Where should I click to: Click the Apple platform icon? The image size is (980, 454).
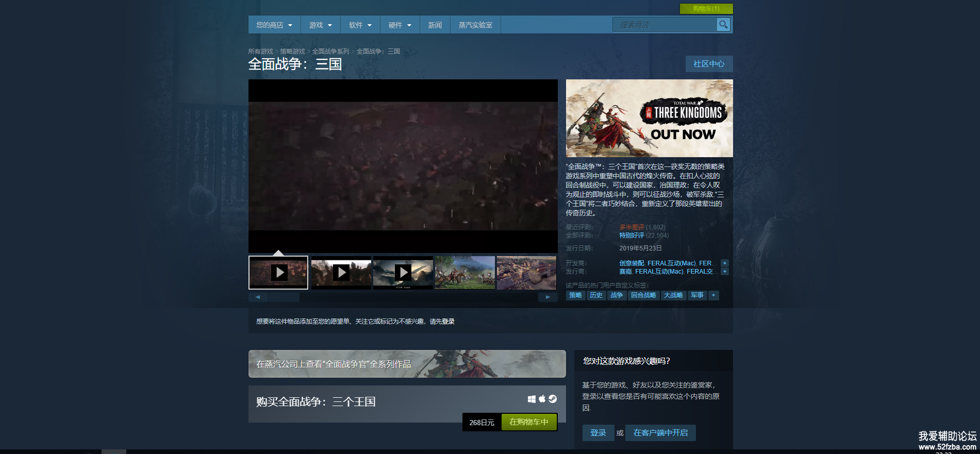click(542, 399)
